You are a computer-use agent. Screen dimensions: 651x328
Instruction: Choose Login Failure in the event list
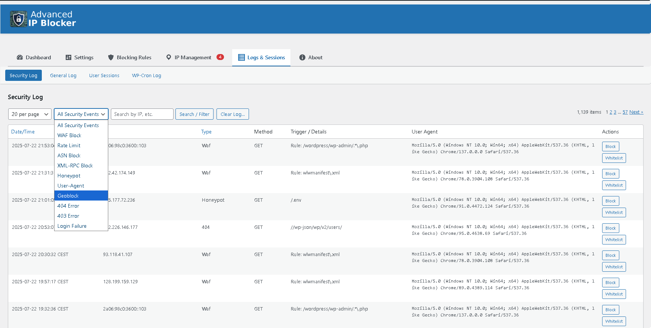[81, 226]
